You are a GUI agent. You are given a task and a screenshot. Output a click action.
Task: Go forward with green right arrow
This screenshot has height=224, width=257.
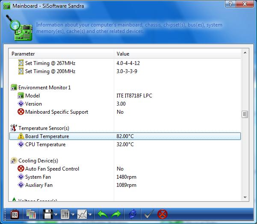point(116,214)
